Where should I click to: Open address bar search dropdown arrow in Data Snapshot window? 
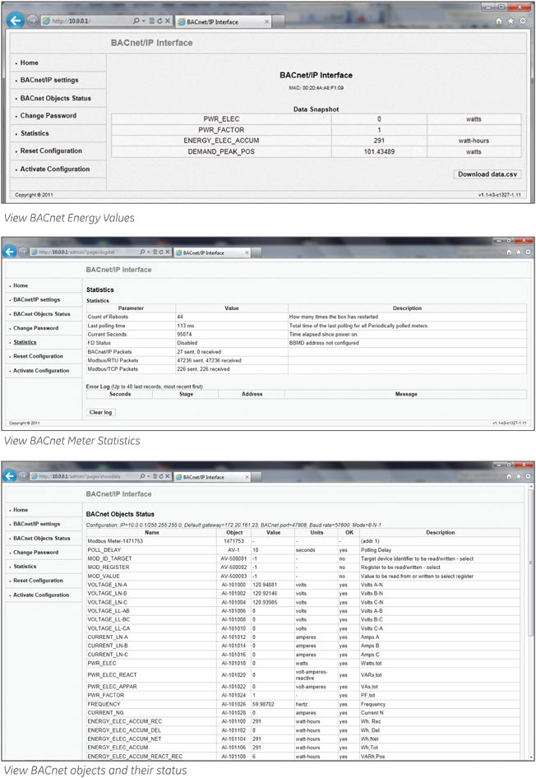click(x=144, y=21)
